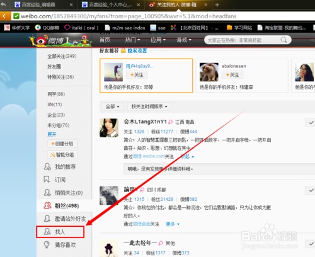The width and height of the screenshot is (315, 257).
Task: Expand 更多 for 四川成都 fan
Action: (x=173, y=224)
